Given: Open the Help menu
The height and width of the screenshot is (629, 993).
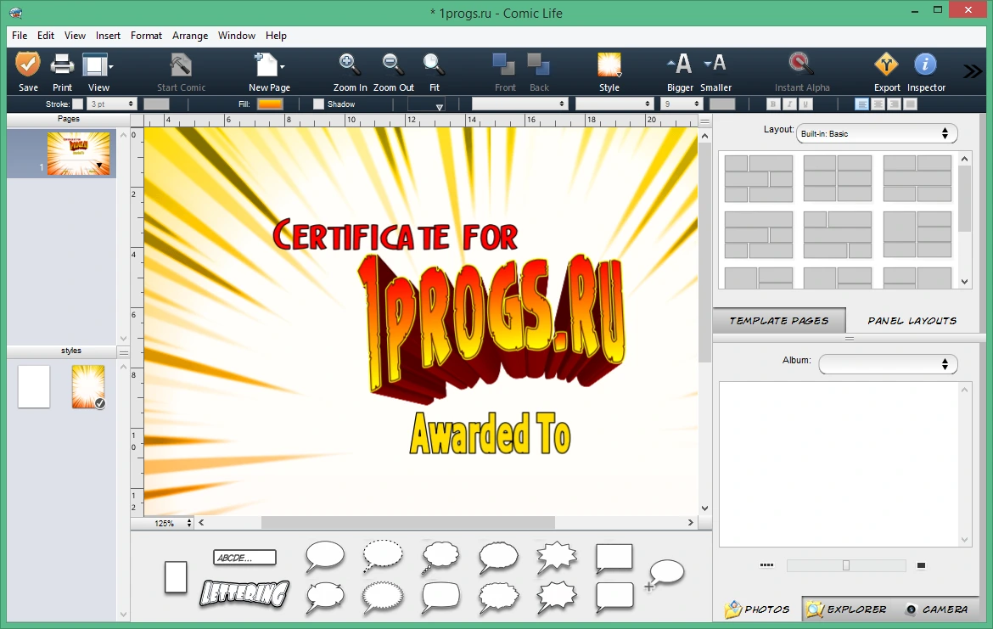Looking at the screenshot, I should 276,36.
